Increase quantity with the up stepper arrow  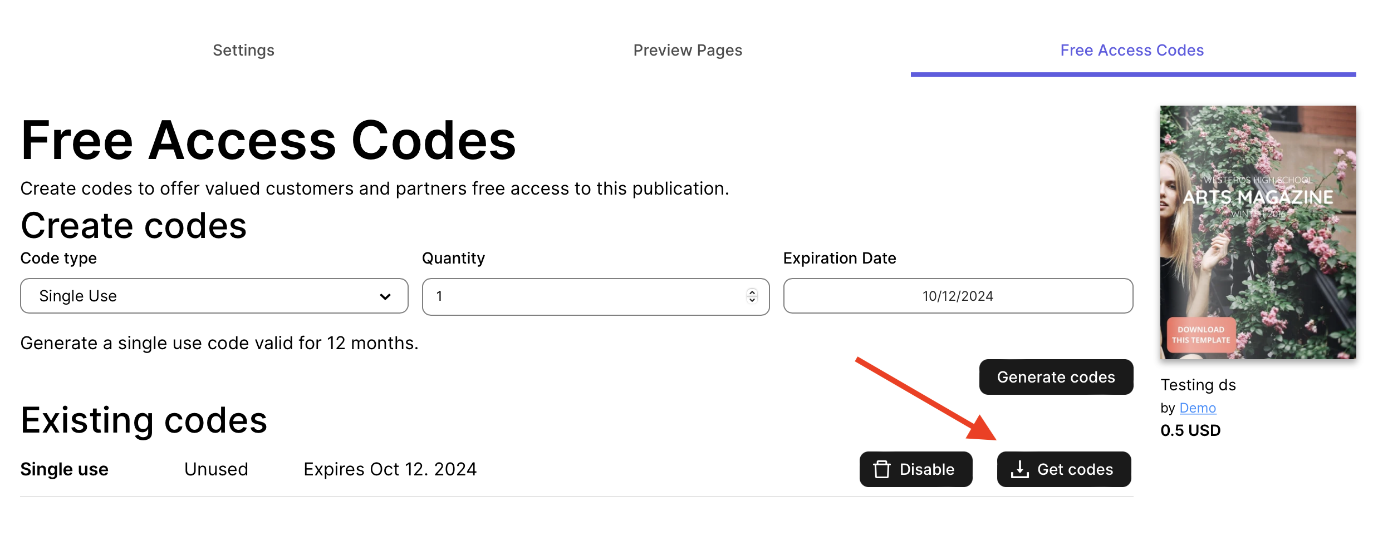tap(752, 292)
